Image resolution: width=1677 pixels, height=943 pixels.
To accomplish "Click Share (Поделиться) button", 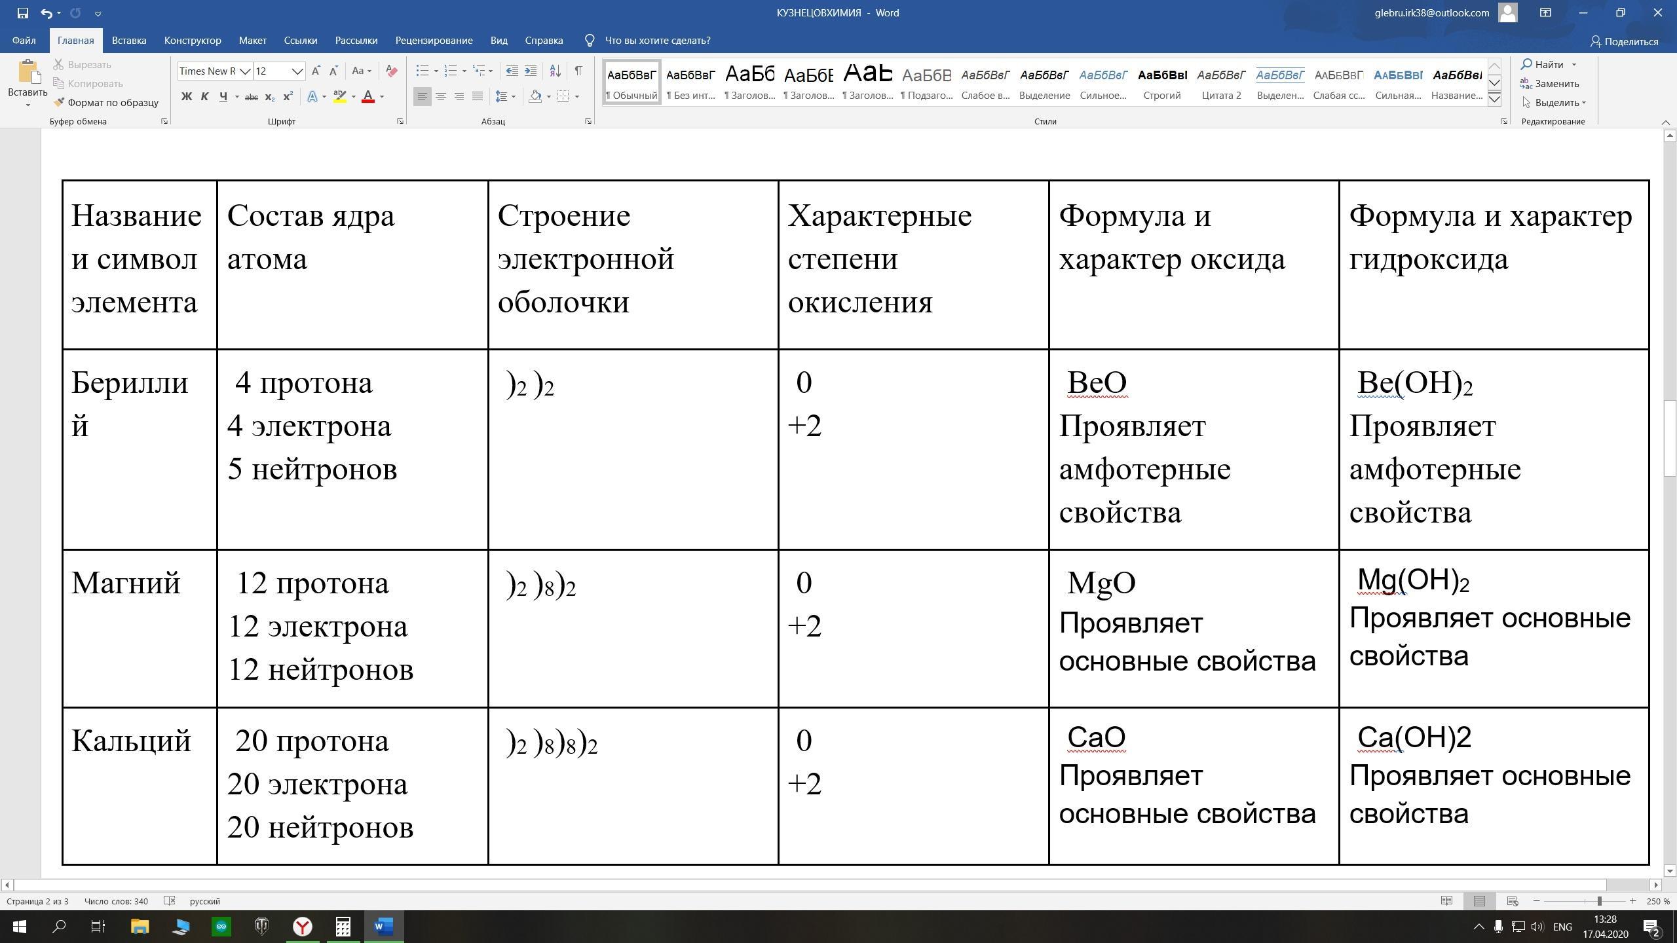I will pos(1624,41).
